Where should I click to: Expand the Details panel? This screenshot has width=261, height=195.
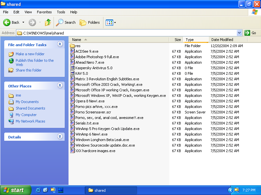(60, 136)
